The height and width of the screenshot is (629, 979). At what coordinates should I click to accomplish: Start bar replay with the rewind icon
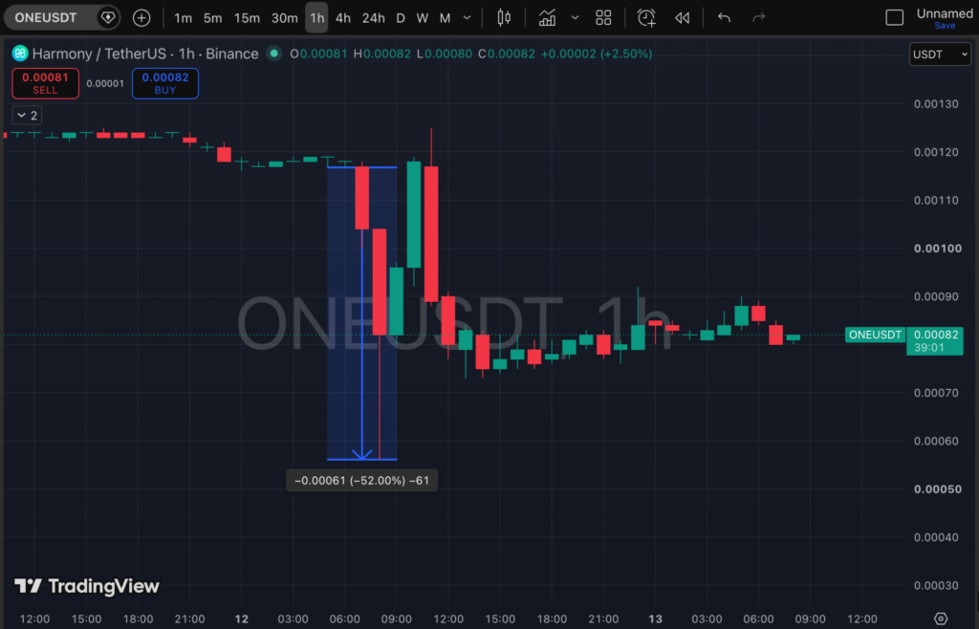tap(683, 17)
